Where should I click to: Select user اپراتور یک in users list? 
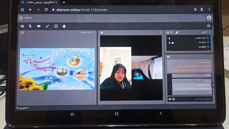(x=202, y=42)
